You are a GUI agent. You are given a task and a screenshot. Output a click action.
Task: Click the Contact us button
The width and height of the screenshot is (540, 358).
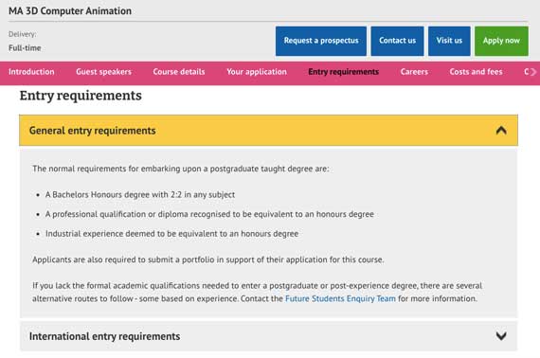398,41
